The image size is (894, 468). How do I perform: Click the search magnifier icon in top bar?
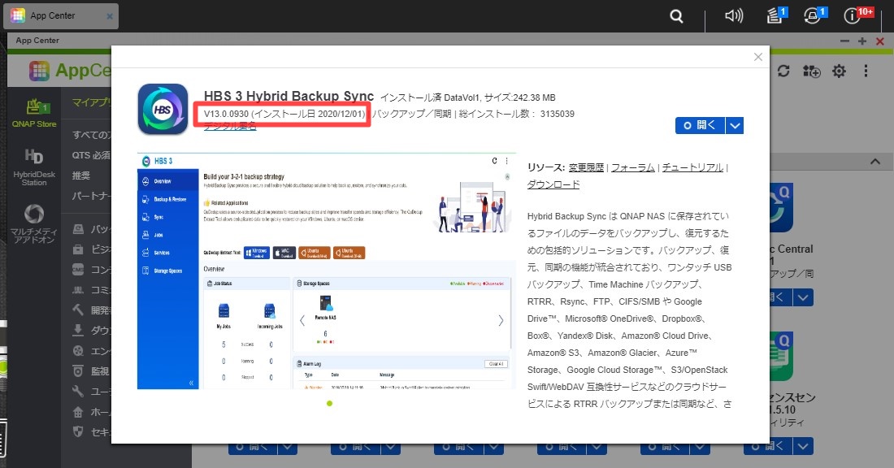pyautogui.click(x=676, y=16)
